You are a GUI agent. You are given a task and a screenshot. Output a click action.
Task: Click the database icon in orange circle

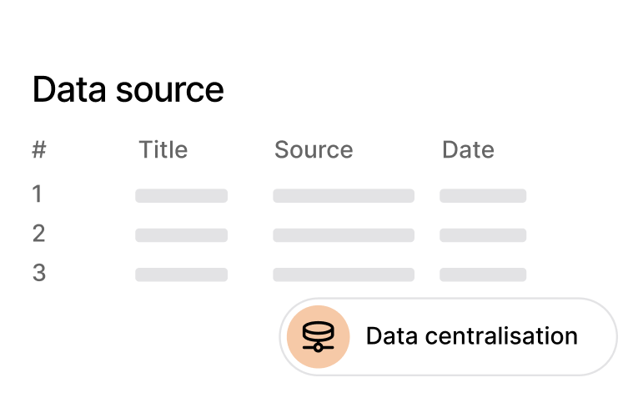(x=317, y=337)
